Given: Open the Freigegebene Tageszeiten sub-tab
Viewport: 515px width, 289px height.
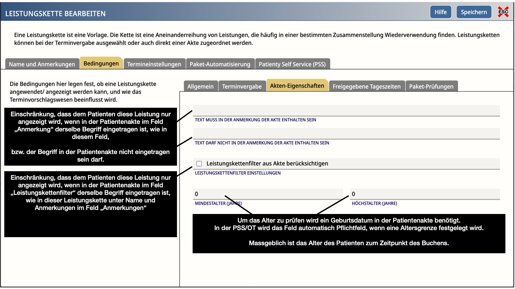Looking at the screenshot, I should (x=367, y=86).
